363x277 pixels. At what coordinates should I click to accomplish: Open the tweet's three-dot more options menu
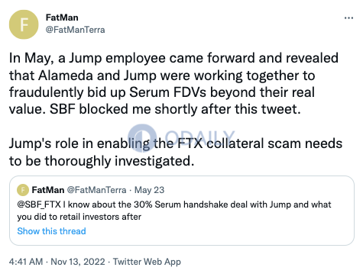[x=348, y=18]
